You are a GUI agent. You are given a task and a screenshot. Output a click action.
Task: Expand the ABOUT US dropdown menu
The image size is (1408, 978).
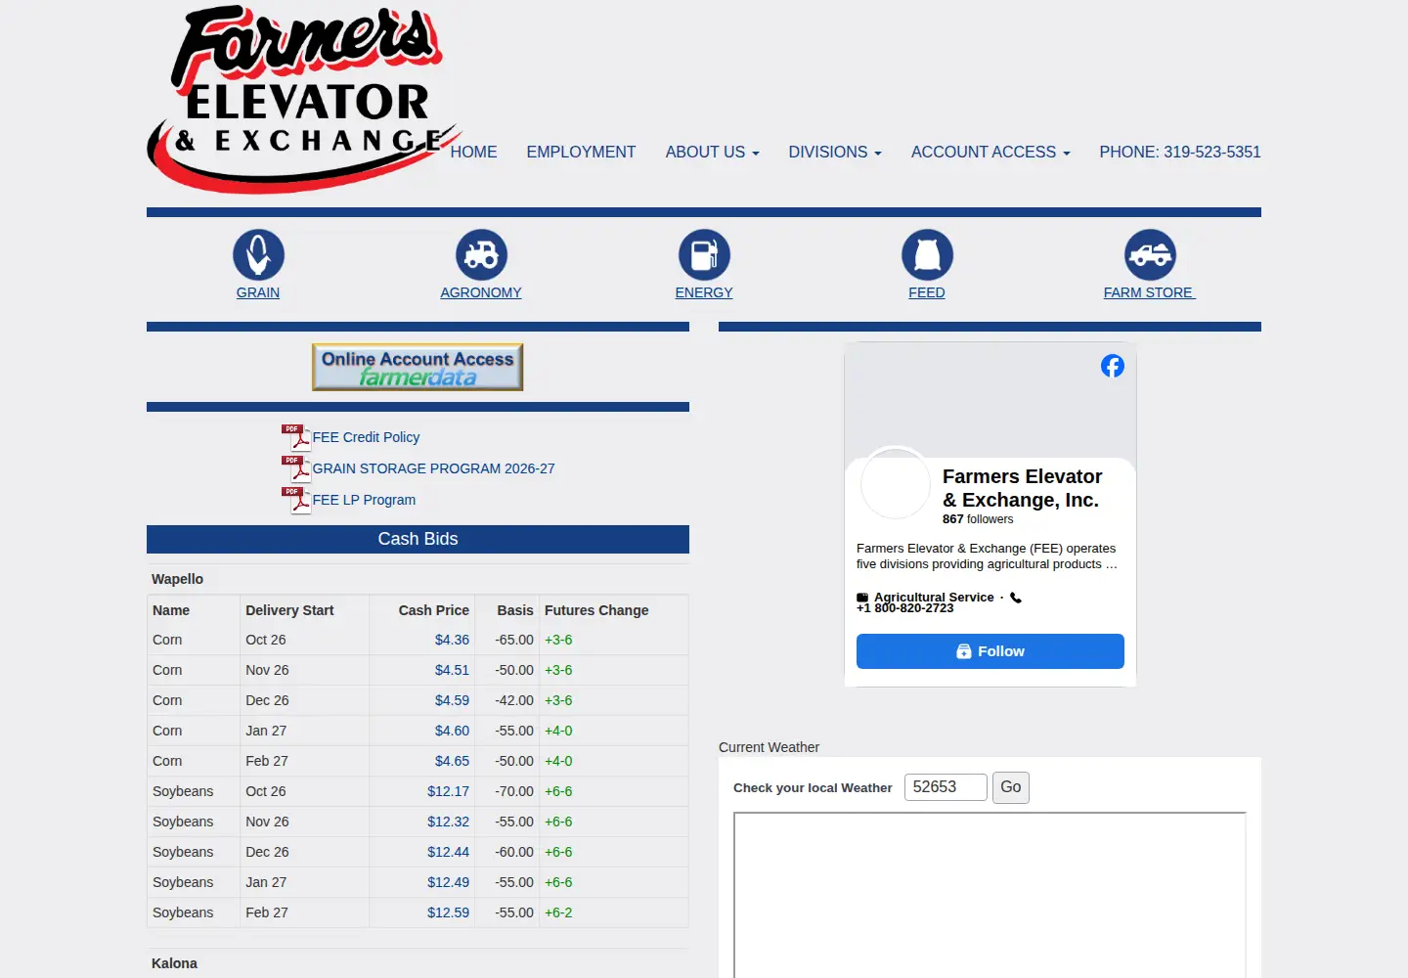point(712,152)
